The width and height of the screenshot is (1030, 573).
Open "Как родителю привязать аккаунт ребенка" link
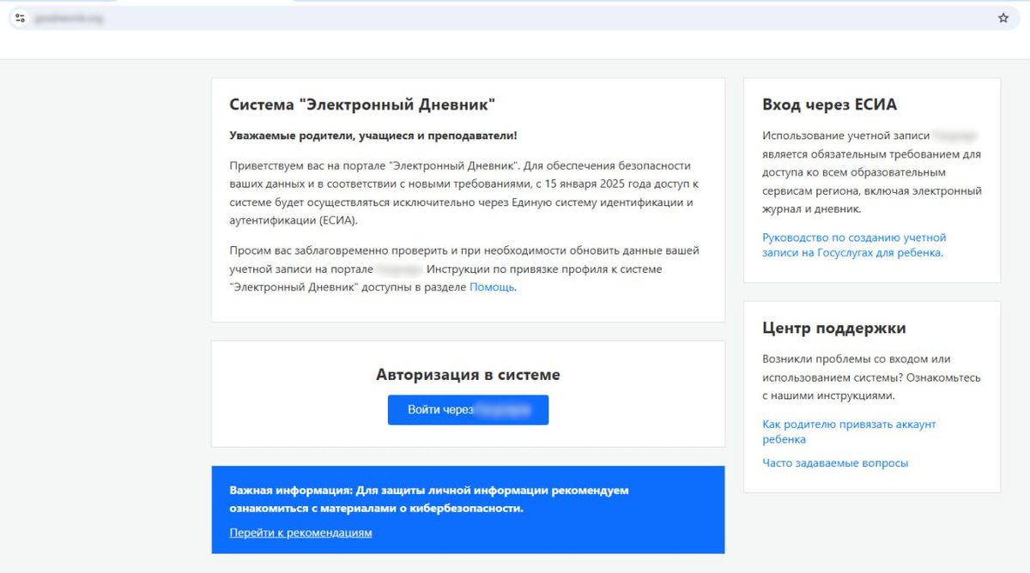(849, 431)
